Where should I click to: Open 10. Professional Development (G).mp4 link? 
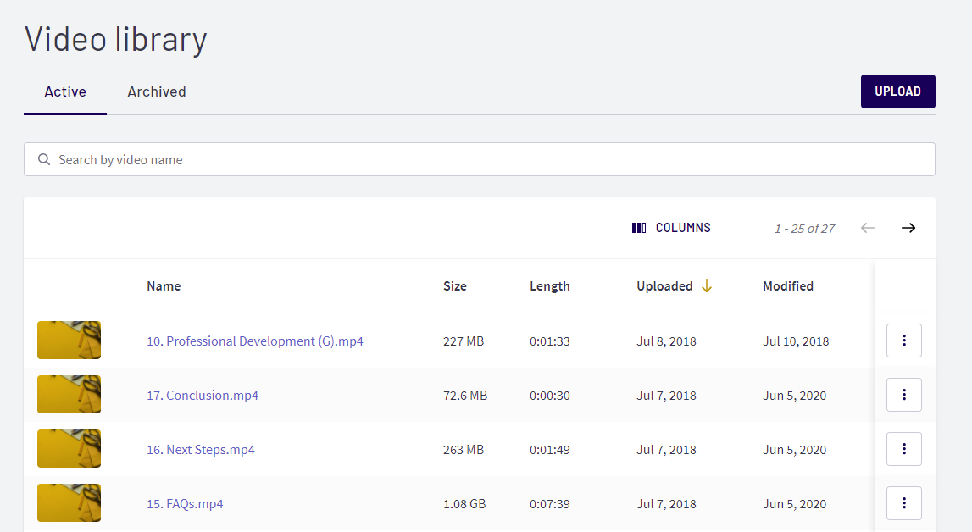pos(255,341)
